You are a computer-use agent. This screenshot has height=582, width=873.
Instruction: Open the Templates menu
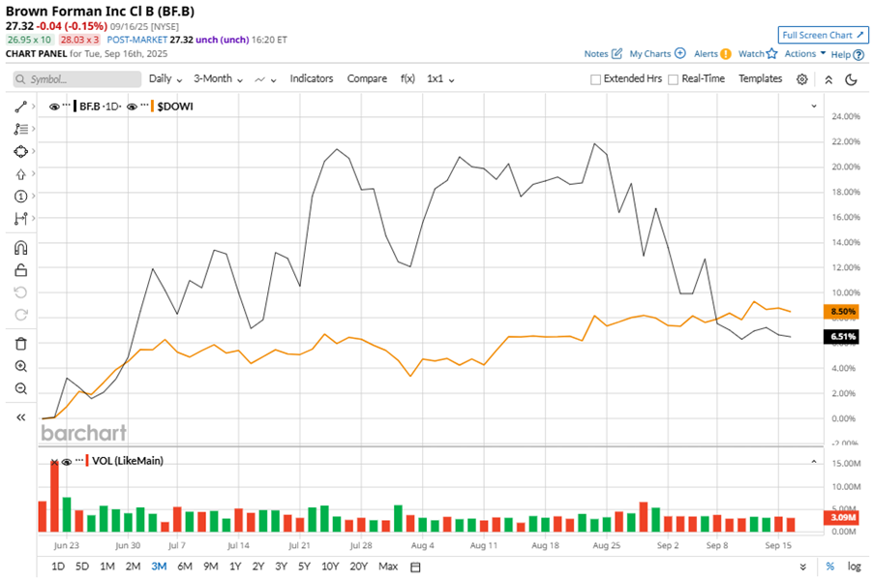(x=760, y=78)
